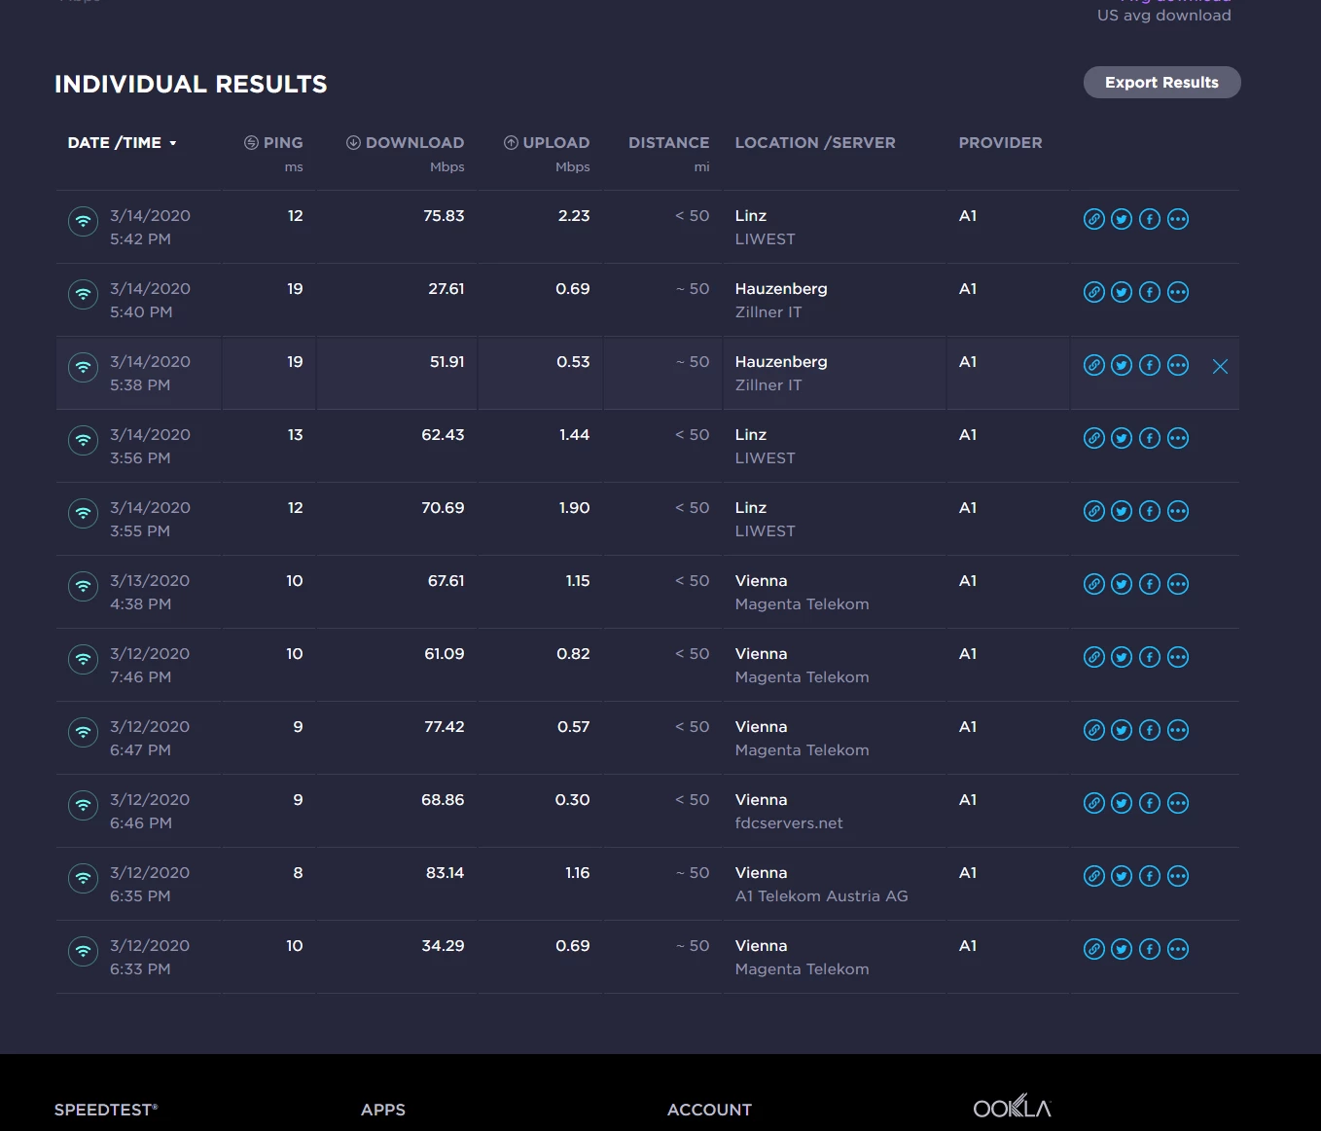Screen dimensions: 1321x1131
Task: Share the 3:55 PM result on Facebook
Action: 1150,511
